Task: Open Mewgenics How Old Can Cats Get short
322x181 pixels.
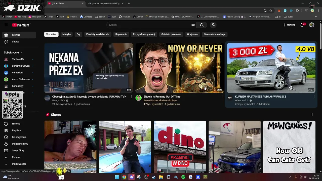Action: [x=289, y=147]
